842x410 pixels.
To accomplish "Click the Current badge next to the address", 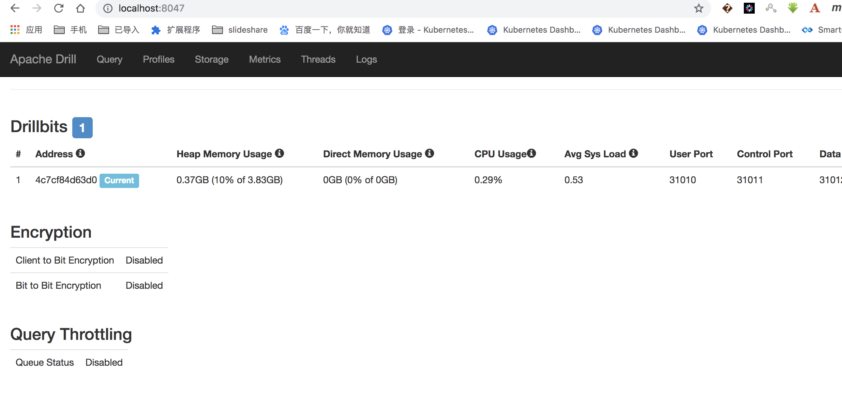I will 119,180.
